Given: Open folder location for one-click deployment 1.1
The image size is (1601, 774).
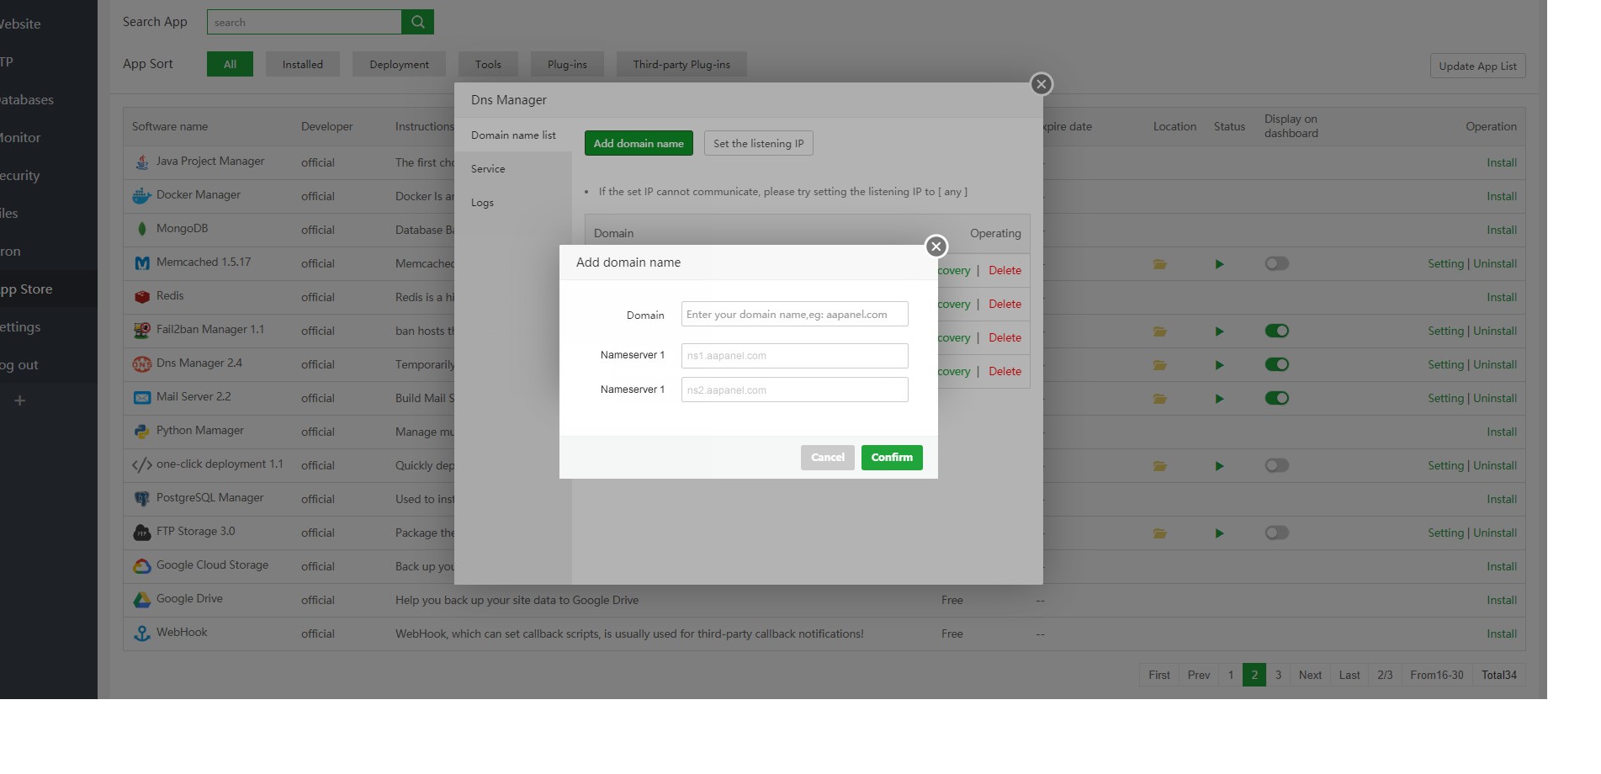Looking at the screenshot, I should pyautogui.click(x=1160, y=466).
